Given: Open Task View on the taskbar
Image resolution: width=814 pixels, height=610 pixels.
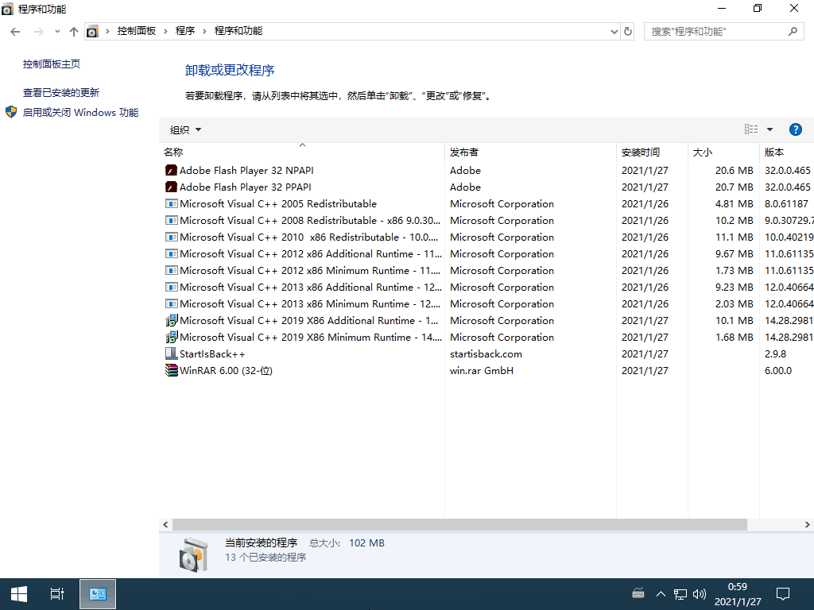Looking at the screenshot, I should pyautogui.click(x=57, y=594).
